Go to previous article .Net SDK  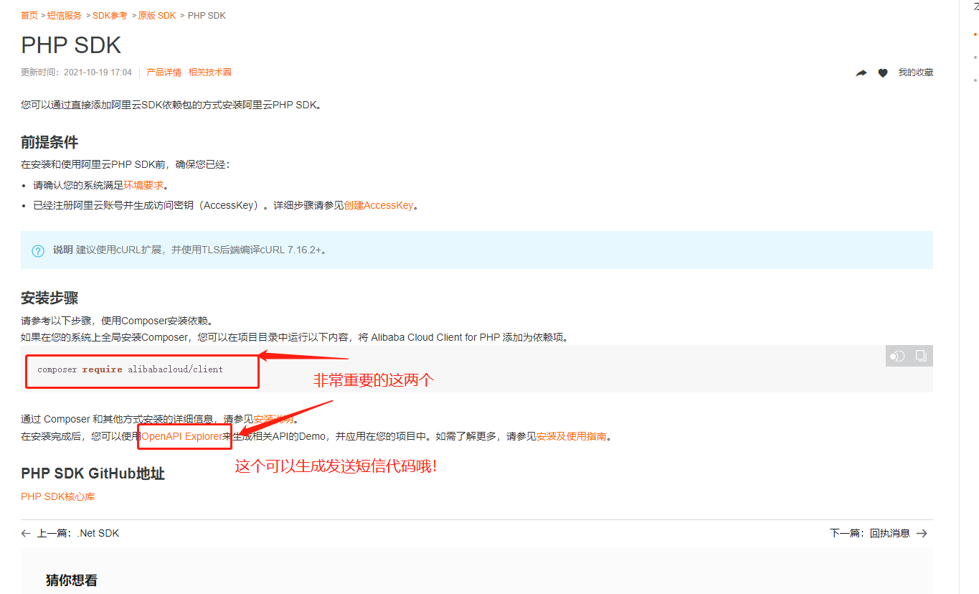pyautogui.click(x=70, y=533)
